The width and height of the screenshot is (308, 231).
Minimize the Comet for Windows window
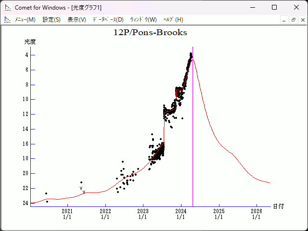[253, 8]
